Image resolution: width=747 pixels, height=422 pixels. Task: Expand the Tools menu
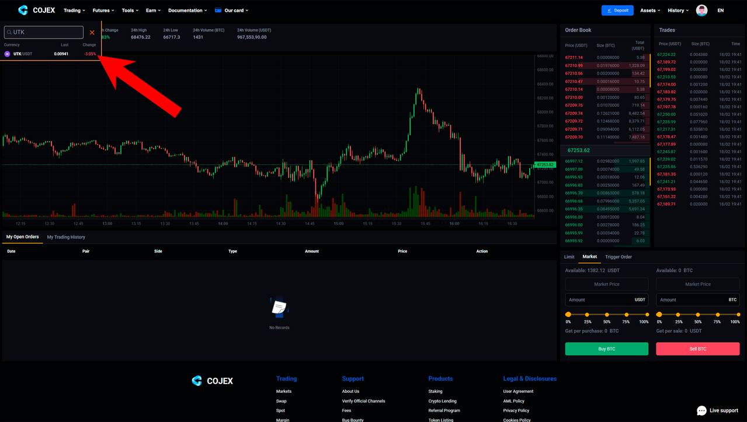[x=130, y=10]
